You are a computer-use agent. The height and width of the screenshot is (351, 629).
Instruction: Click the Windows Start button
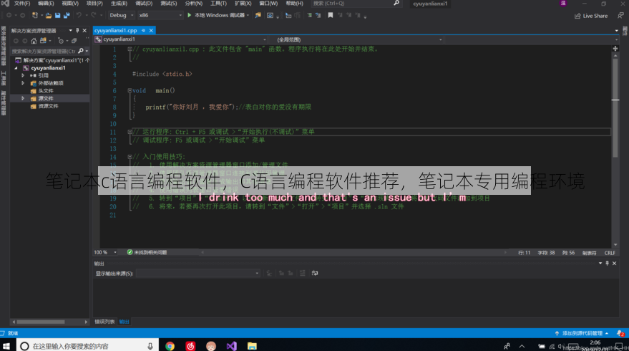coord(6,346)
